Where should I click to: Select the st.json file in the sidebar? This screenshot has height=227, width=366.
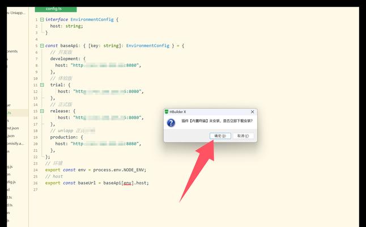13,128
